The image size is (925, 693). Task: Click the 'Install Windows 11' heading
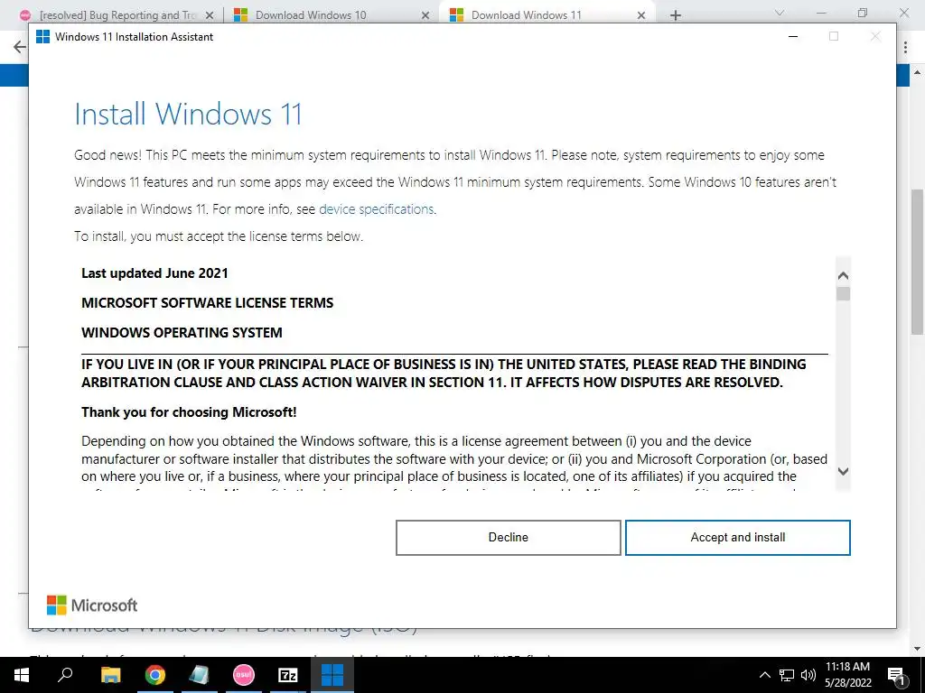click(x=188, y=114)
